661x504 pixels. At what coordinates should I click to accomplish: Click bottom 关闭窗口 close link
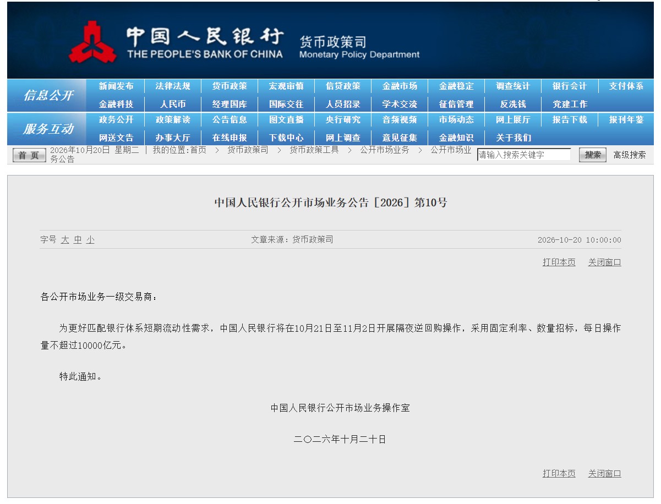pos(604,474)
